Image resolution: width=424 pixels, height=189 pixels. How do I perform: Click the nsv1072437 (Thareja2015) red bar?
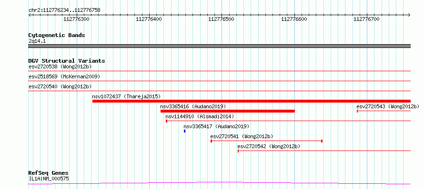(x=252, y=101)
